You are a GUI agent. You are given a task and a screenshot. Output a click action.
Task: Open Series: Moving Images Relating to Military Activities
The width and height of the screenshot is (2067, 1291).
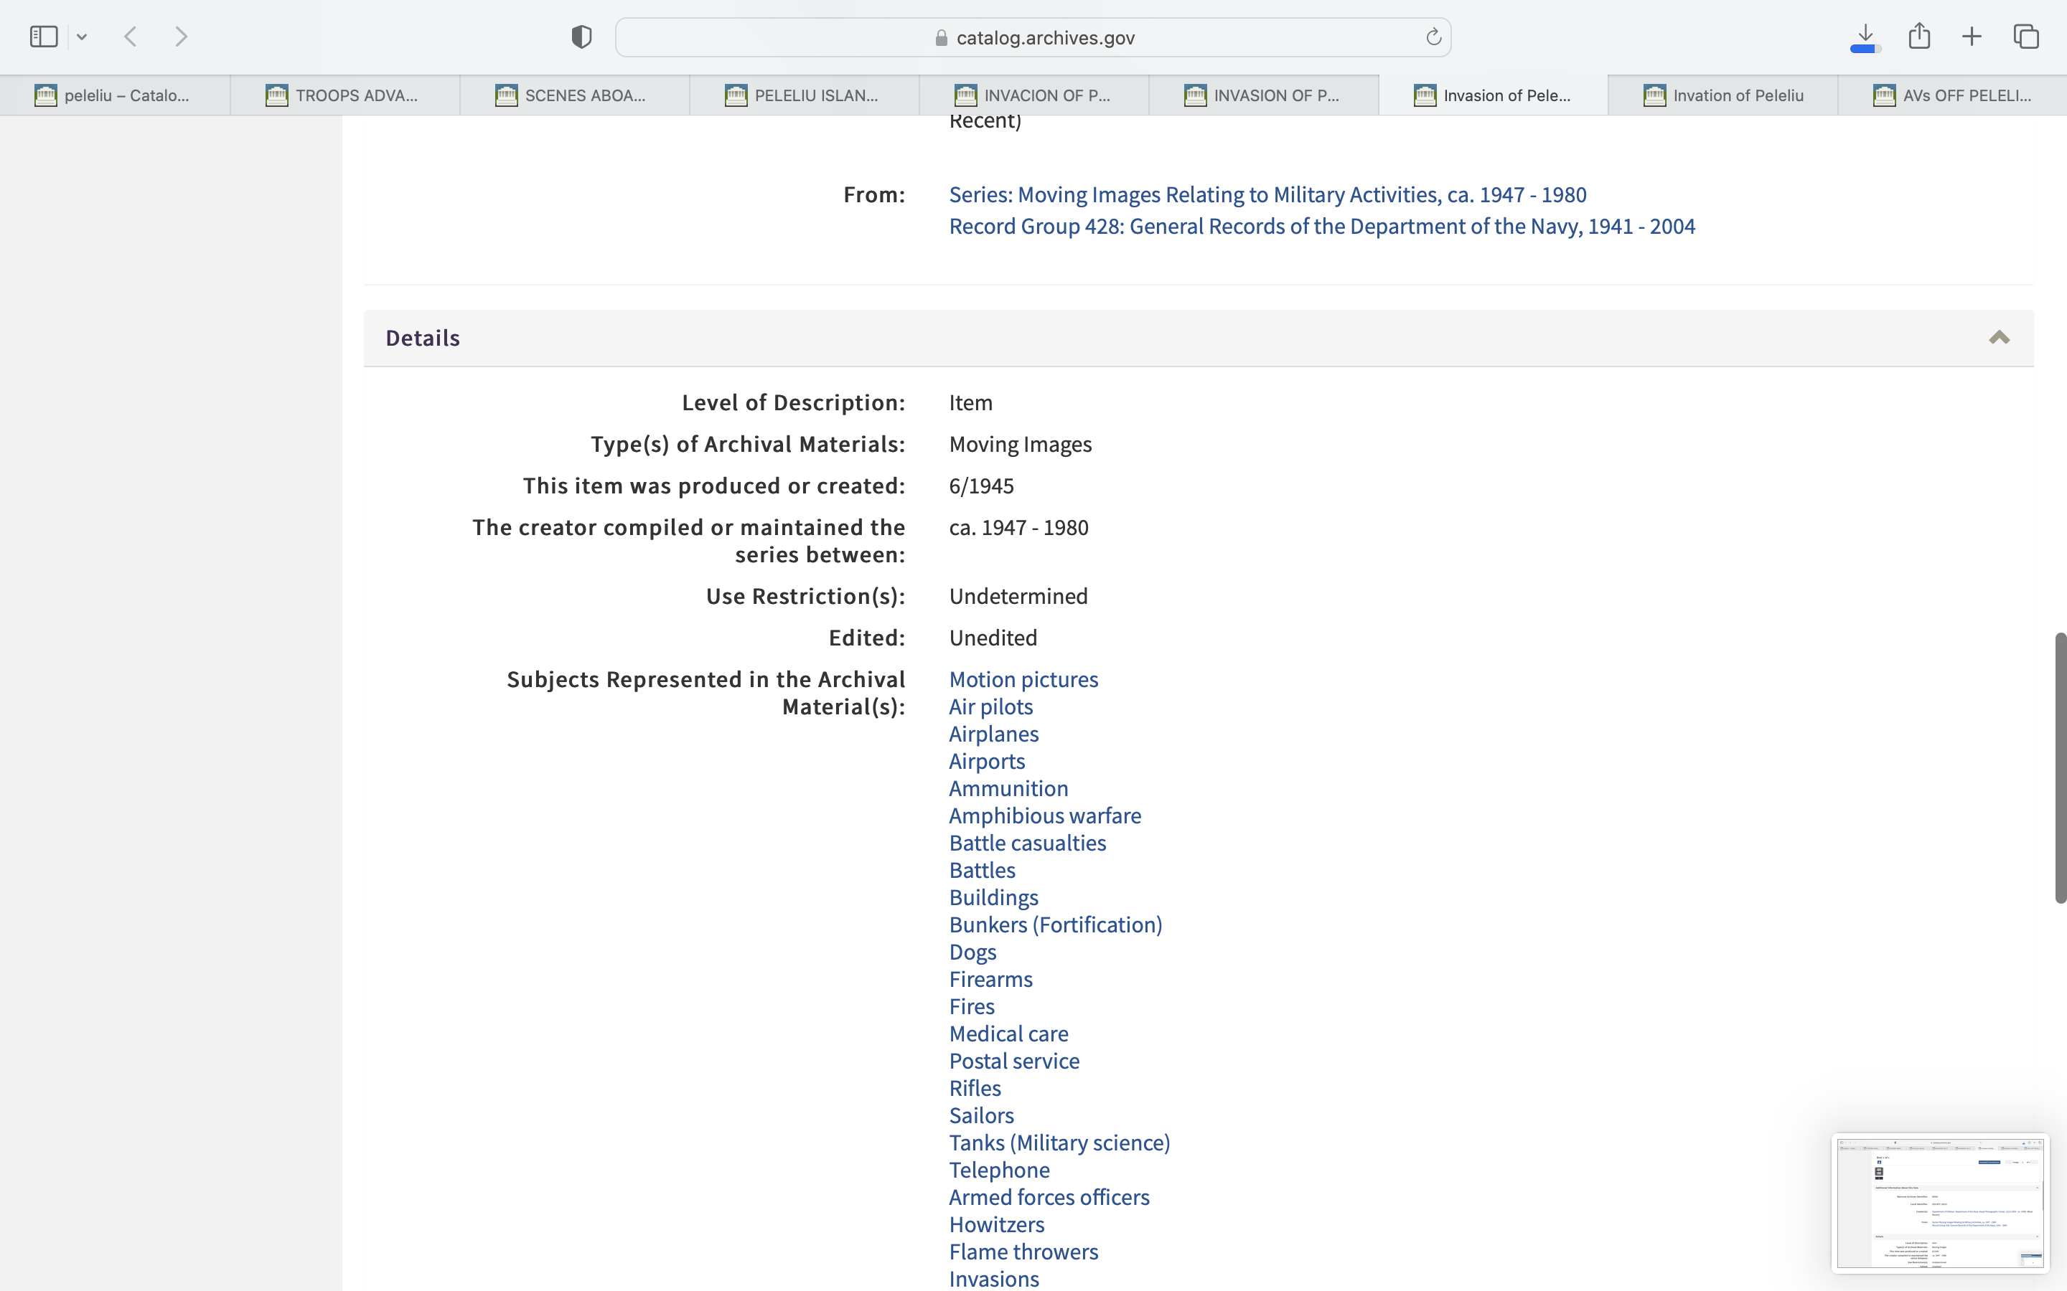(x=1267, y=194)
